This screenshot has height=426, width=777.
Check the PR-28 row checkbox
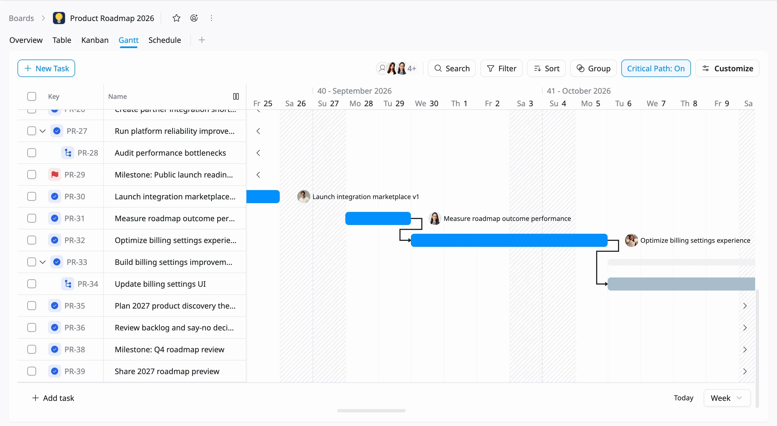[x=32, y=153]
